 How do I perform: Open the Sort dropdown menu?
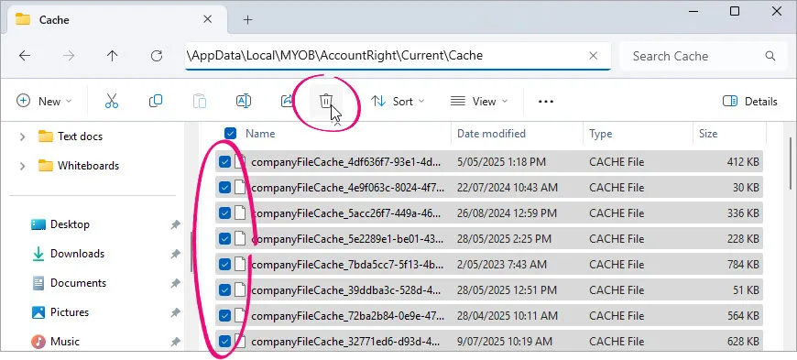tap(398, 101)
